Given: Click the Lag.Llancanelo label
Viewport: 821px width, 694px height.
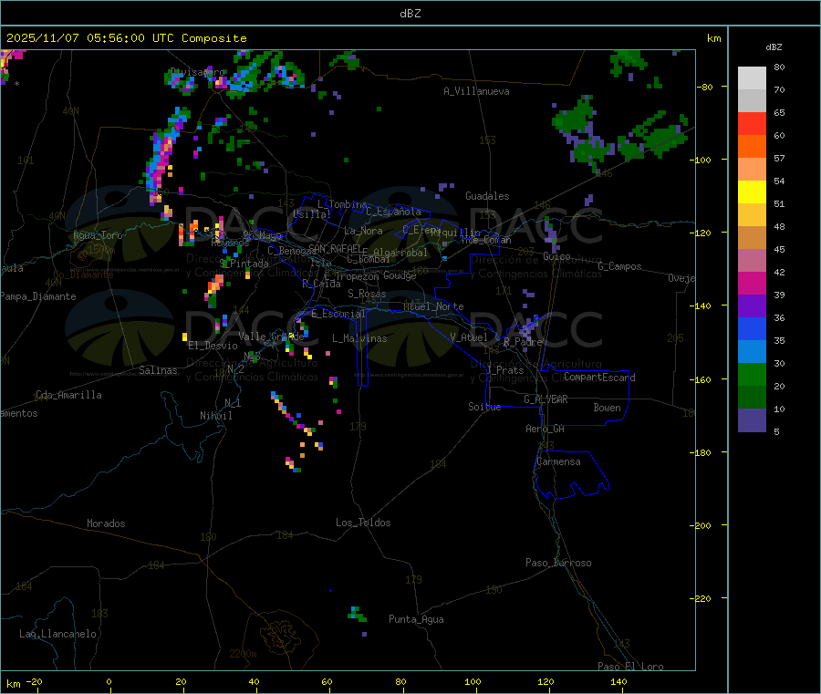Looking at the screenshot, I should (x=58, y=634).
